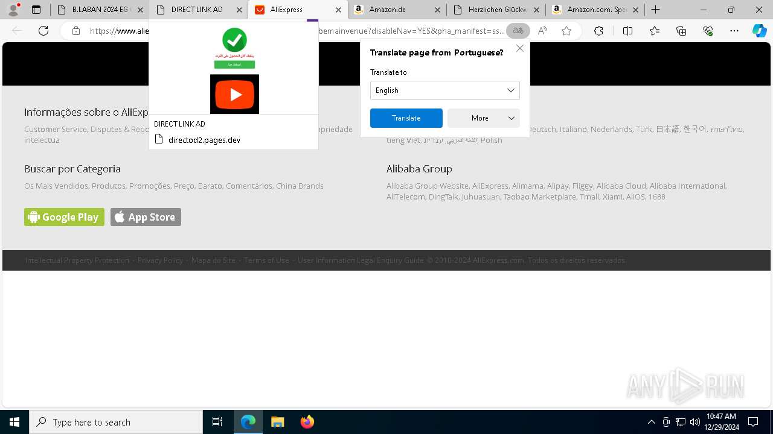Screen dimensions: 773x434
Task: Close the translate popup
Action: tap(519, 48)
